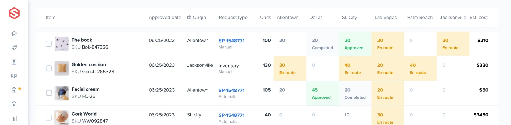Open the price tag sidebar icon
Viewport: 511px width, 125px height.
coord(14,47)
